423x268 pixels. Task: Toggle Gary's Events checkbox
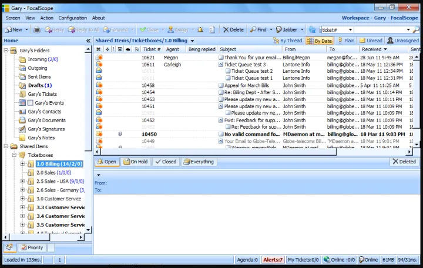(31, 103)
